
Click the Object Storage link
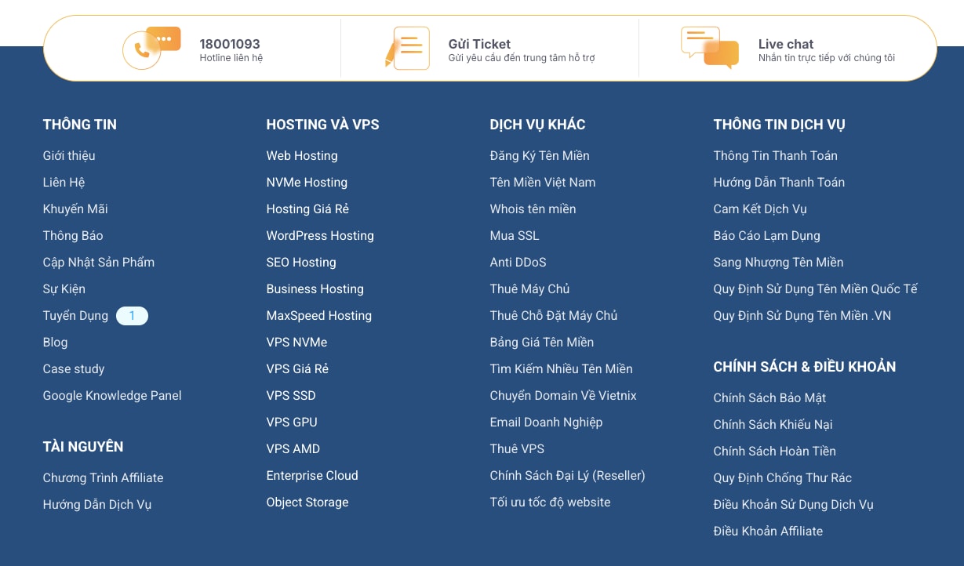(307, 502)
